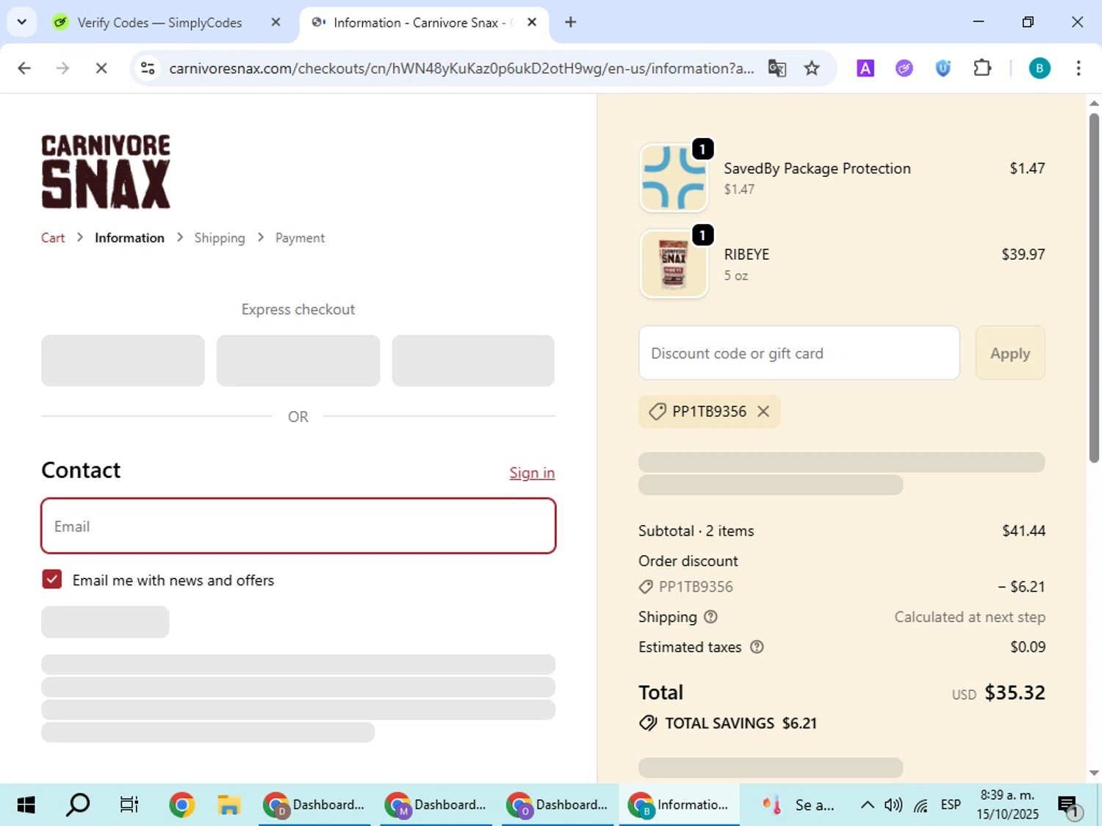The height and width of the screenshot is (826, 1102).
Task: Uncheck Email me with news and offers
Action: point(51,579)
